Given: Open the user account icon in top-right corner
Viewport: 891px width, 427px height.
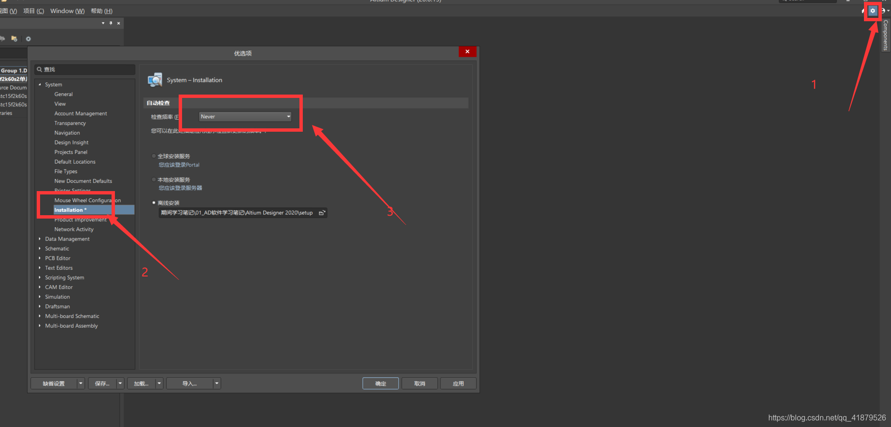Looking at the screenshot, I should click(883, 11).
